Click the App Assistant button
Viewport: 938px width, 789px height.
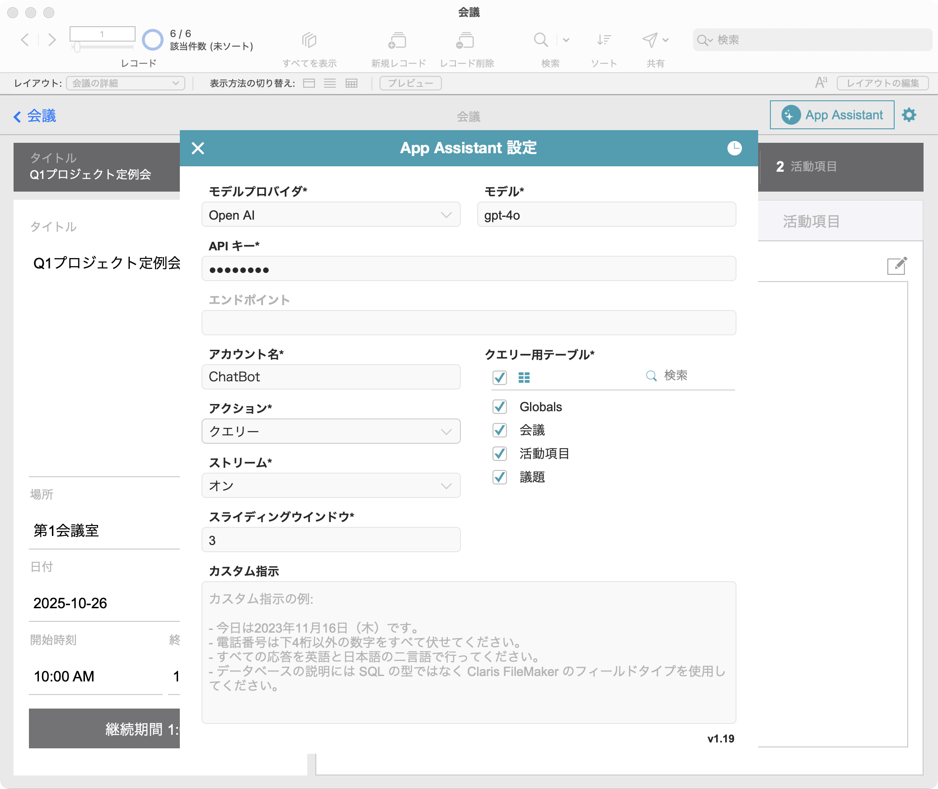pyautogui.click(x=832, y=115)
